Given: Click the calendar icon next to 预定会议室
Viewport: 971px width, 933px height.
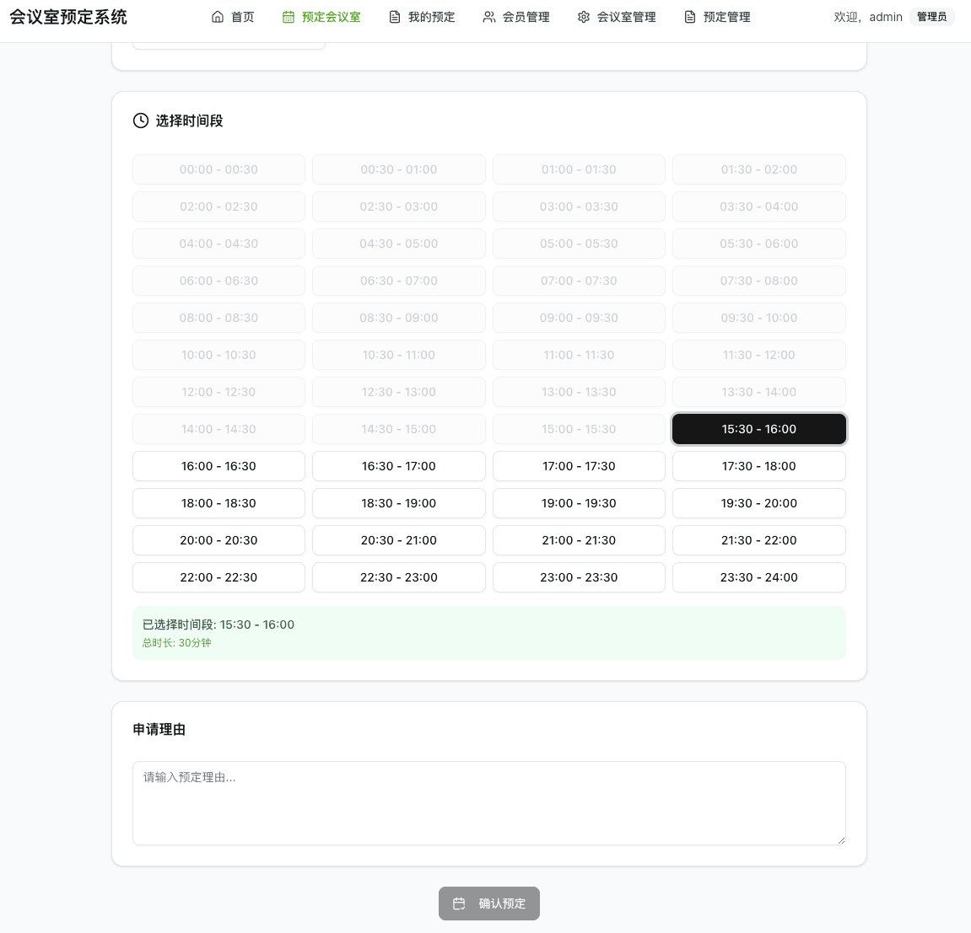Looking at the screenshot, I should click(287, 16).
